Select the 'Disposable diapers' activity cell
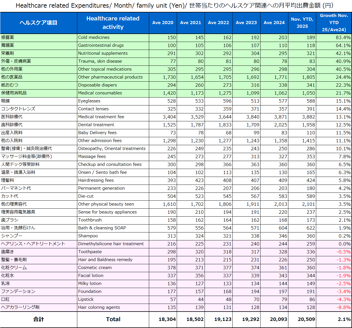 97,85
